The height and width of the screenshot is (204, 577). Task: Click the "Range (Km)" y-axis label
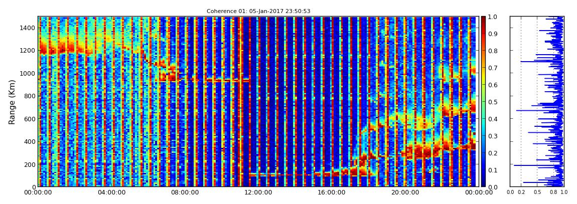pos(12,102)
